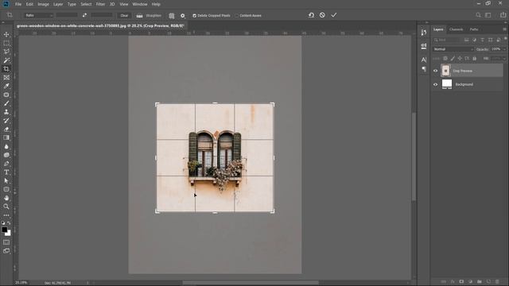Viewport: 509px width, 286px height.
Task: Select the Type tool
Action: pyautogui.click(x=6, y=172)
